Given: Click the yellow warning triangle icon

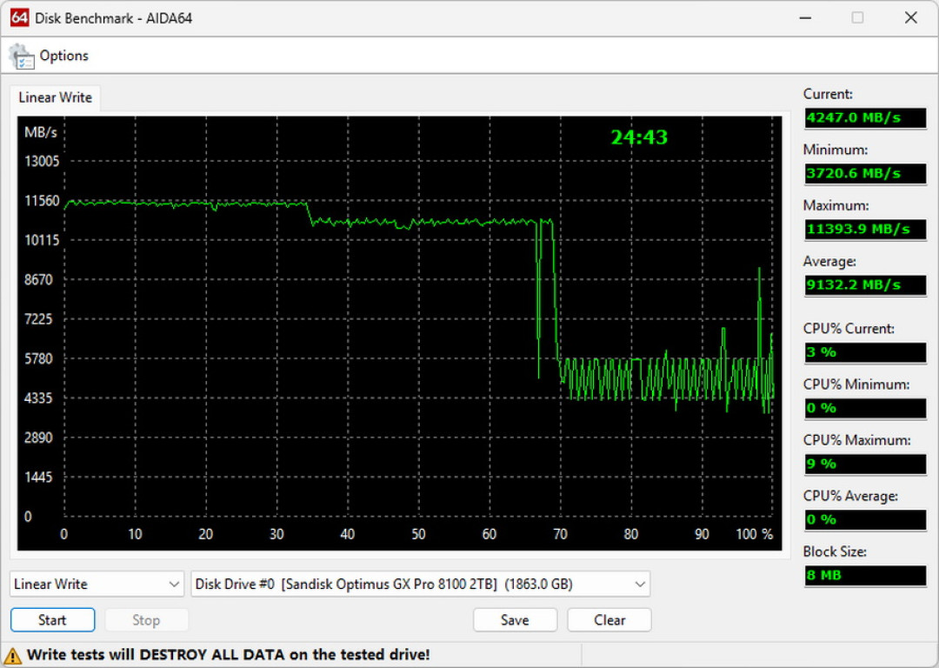Looking at the screenshot, I should (12, 656).
